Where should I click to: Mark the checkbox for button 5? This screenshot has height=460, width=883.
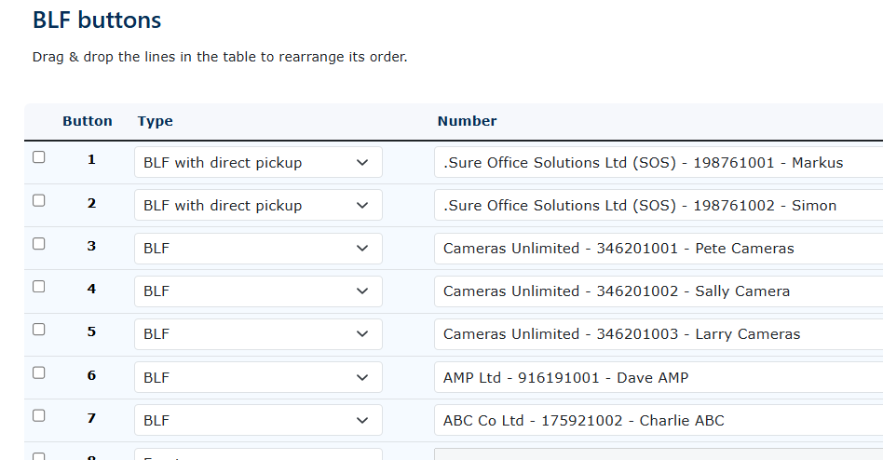click(x=39, y=329)
